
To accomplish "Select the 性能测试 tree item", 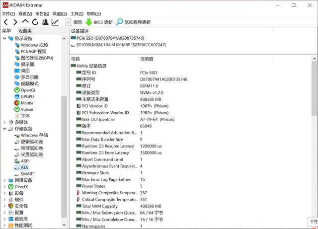I will coord(20,226).
